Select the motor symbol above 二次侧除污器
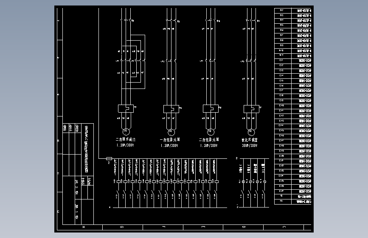The image size is (368, 238). [x=211, y=132]
